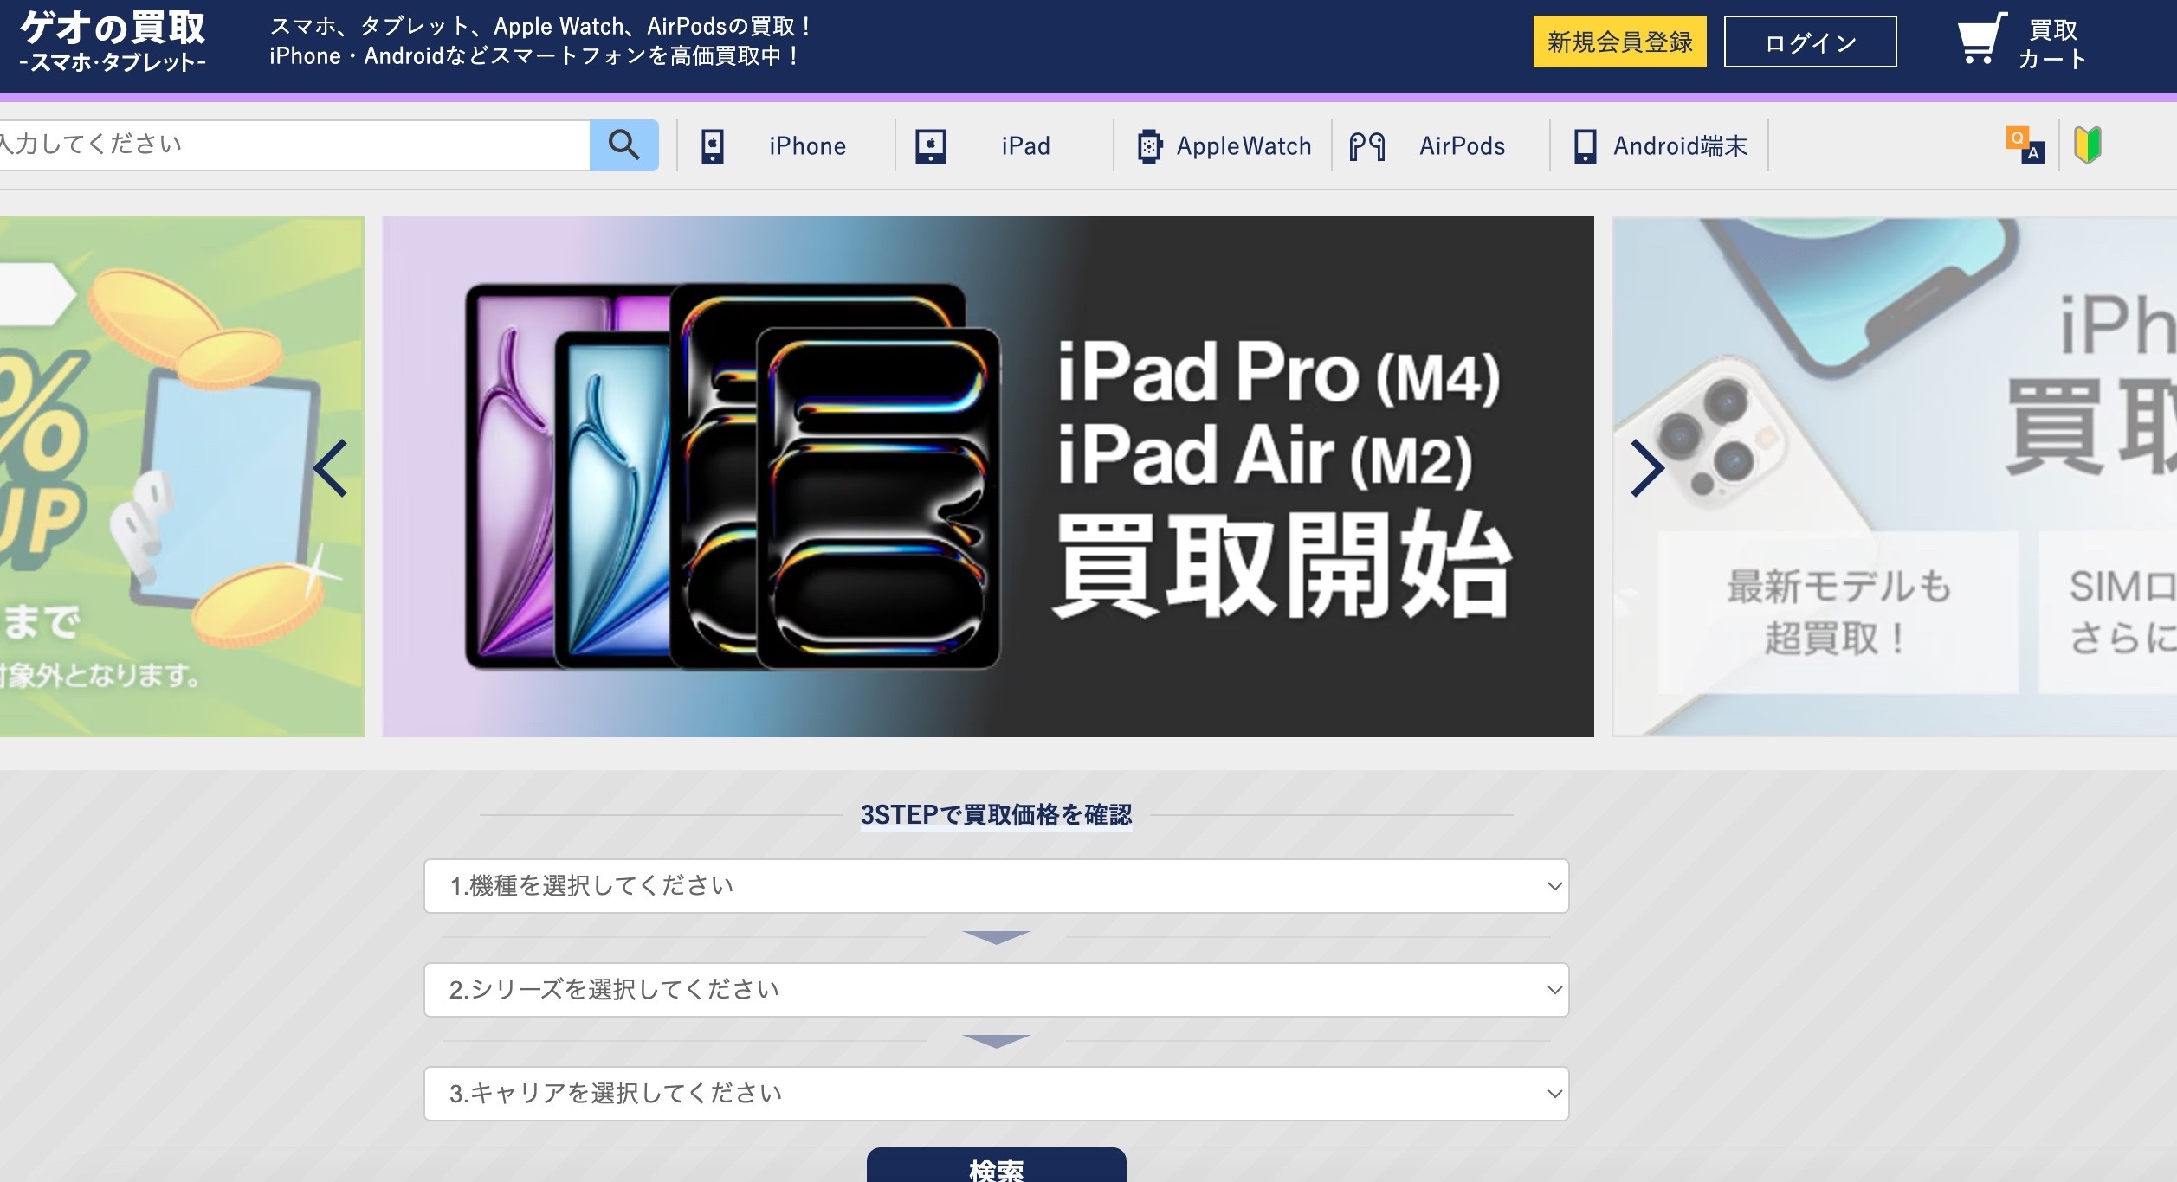
Task: Click the 新規会員登録 button
Action: (x=1619, y=42)
